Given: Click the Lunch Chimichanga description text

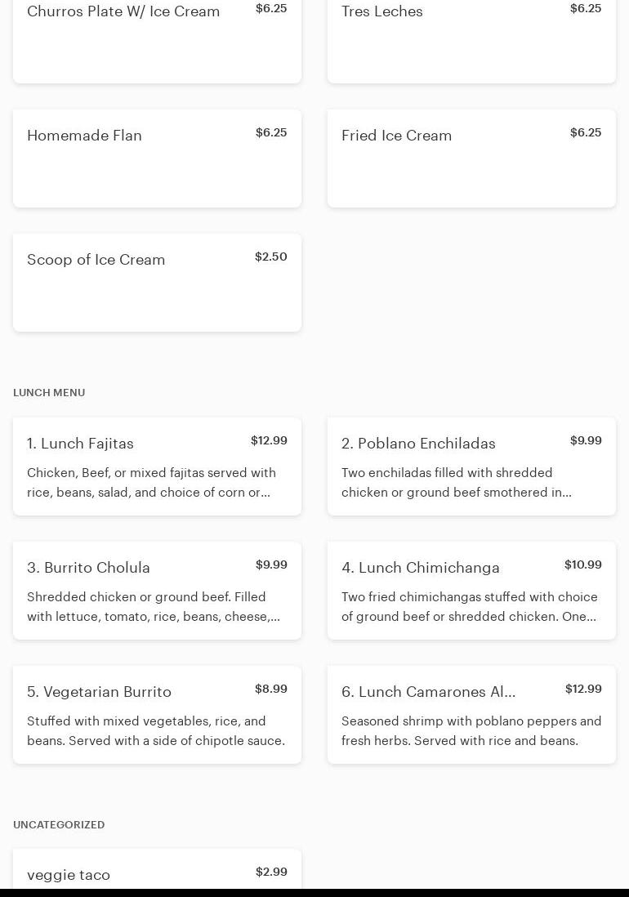Looking at the screenshot, I should pyautogui.click(x=469, y=607).
